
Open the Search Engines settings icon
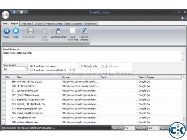84,31
